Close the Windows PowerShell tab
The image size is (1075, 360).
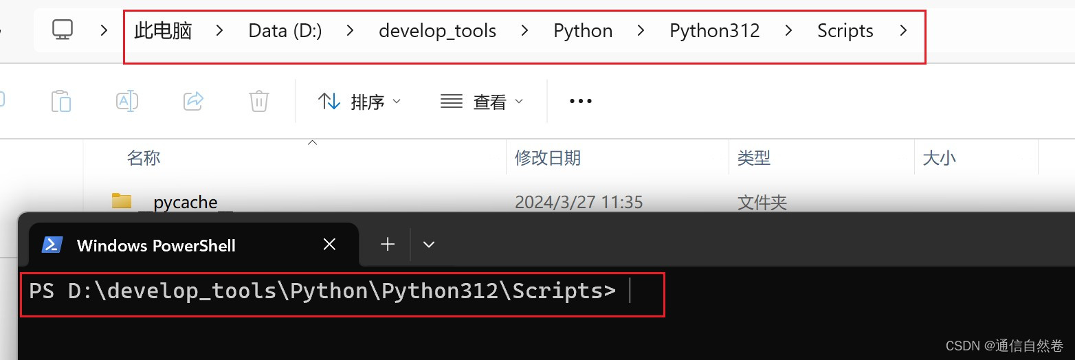point(329,244)
